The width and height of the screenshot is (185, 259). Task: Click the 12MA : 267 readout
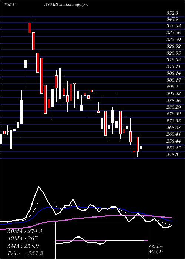(x=23, y=239)
